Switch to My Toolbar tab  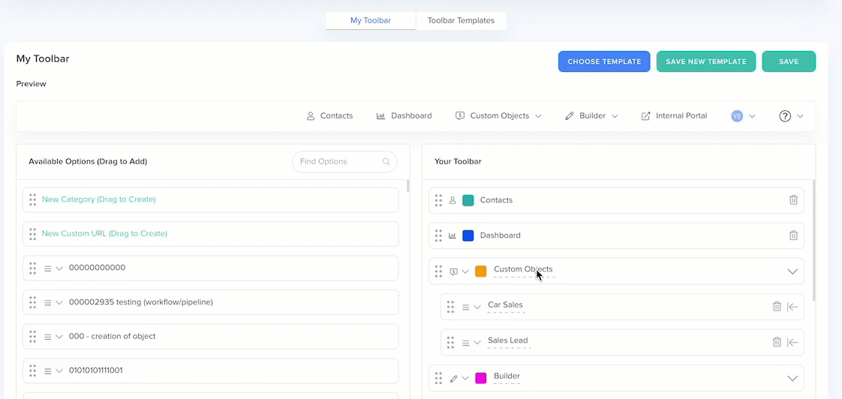(371, 21)
